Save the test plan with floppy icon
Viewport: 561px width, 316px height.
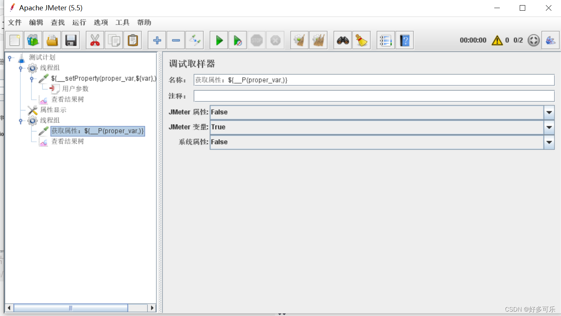coord(71,40)
